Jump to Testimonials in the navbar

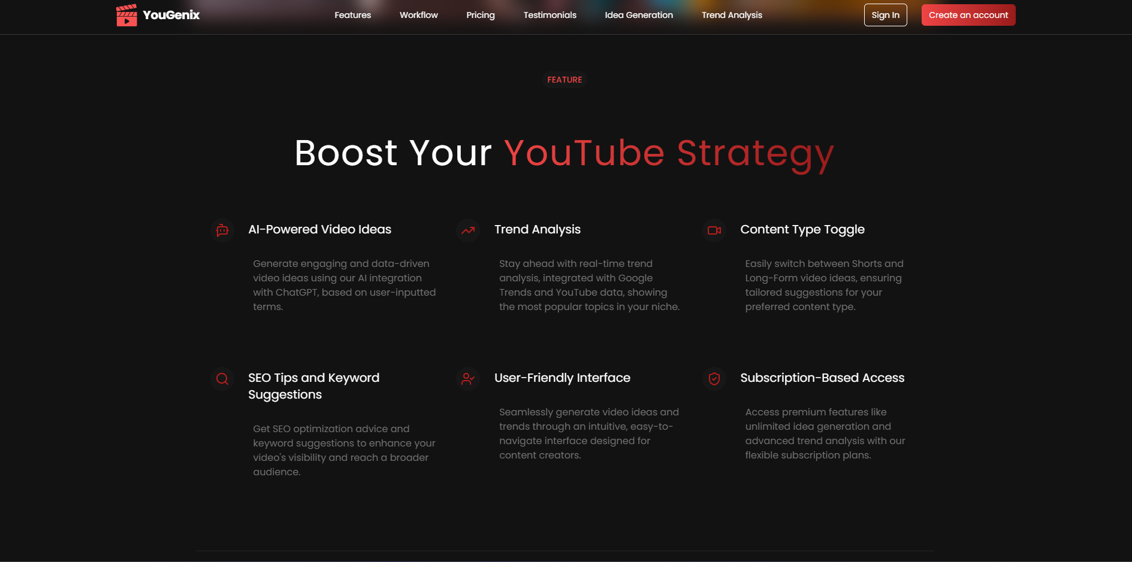click(x=550, y=15)
